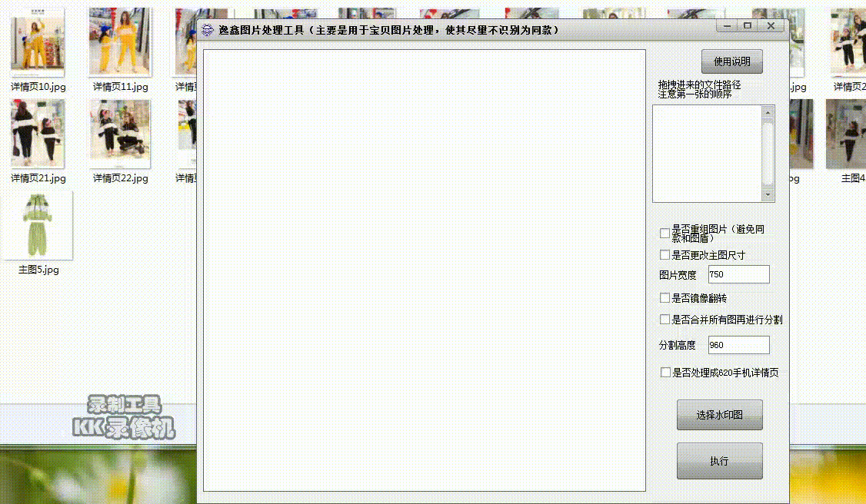Select the 详情页10.jpg thumbnail on the desktop
This screenshot has width=866, height=504.
coord(38,42)
